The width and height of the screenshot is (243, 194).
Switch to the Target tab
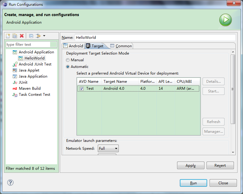pyautogui.click(x=95, y=46)
